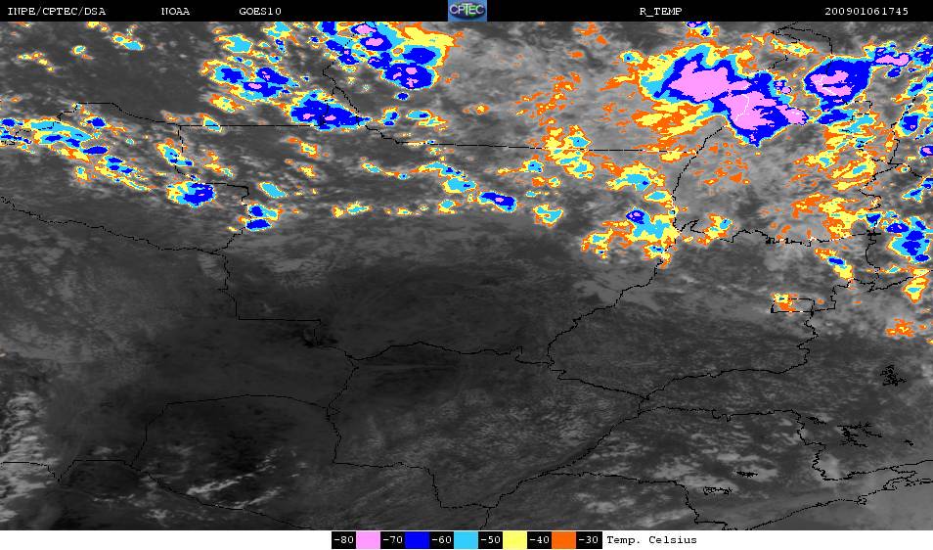Select the R_TEMP product label

click(x=660, y=12)
